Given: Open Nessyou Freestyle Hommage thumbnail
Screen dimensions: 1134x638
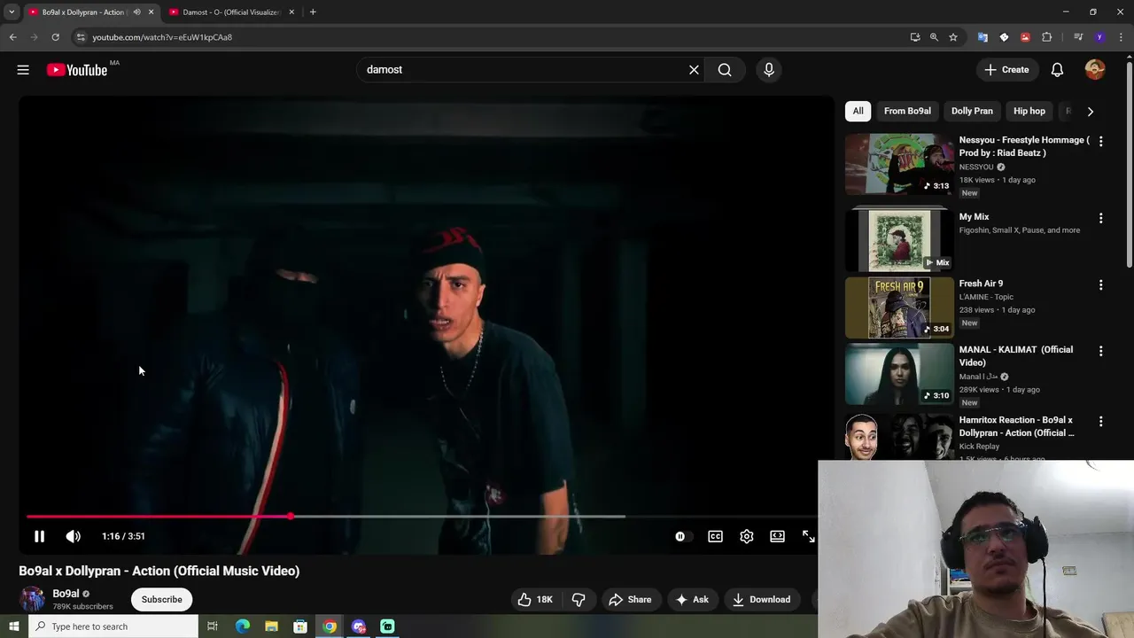Looking at the screenshot, I should (x=899, y=164).
